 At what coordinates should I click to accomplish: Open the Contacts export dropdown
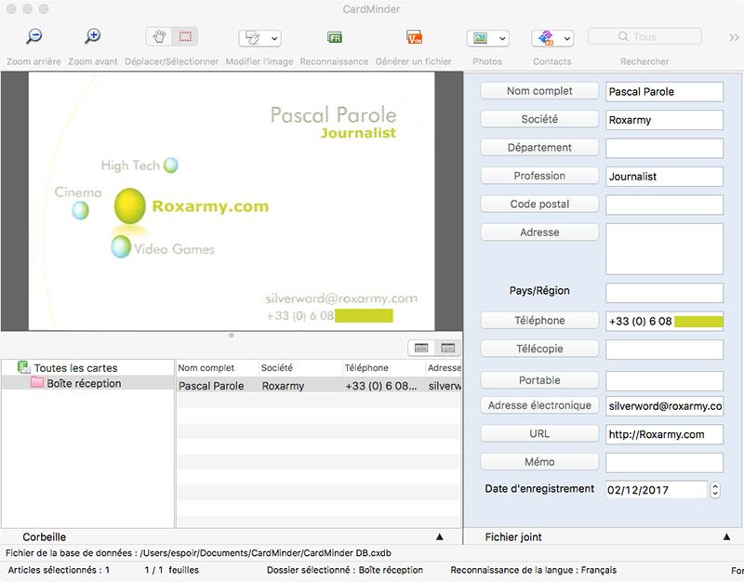click(551, 38)
